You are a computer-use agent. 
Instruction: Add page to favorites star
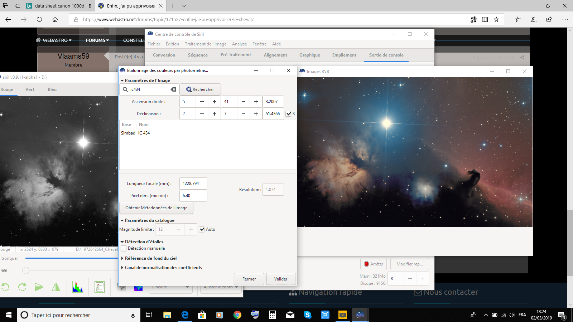496,20
